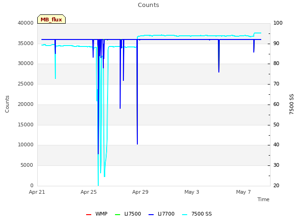Click the 50 right axis tick label
Viewport: 298px width, 223px height.
click(x=276, y=125)
